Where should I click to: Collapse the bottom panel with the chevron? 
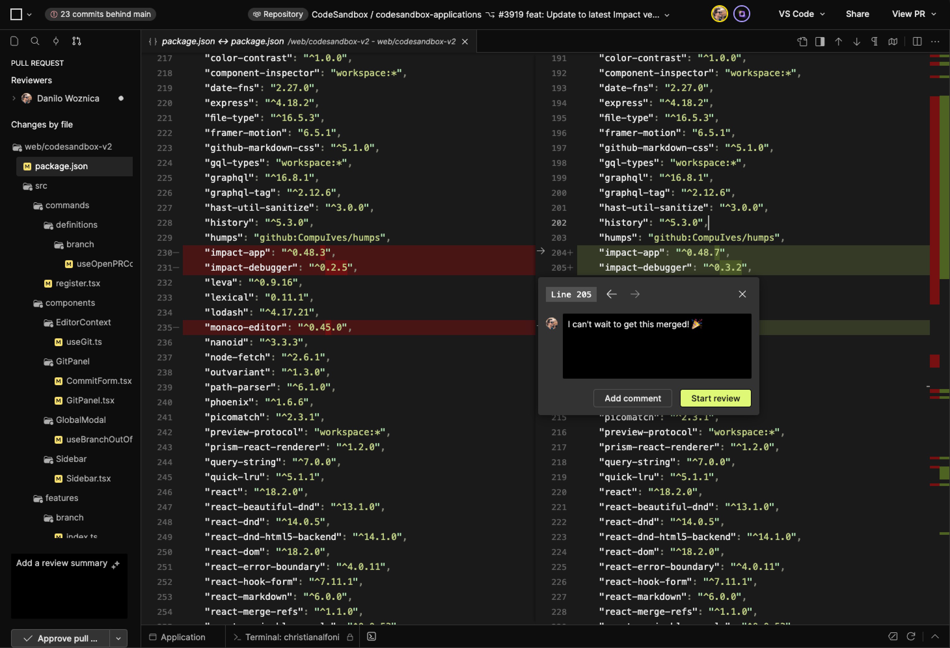[x=935, y=637]
